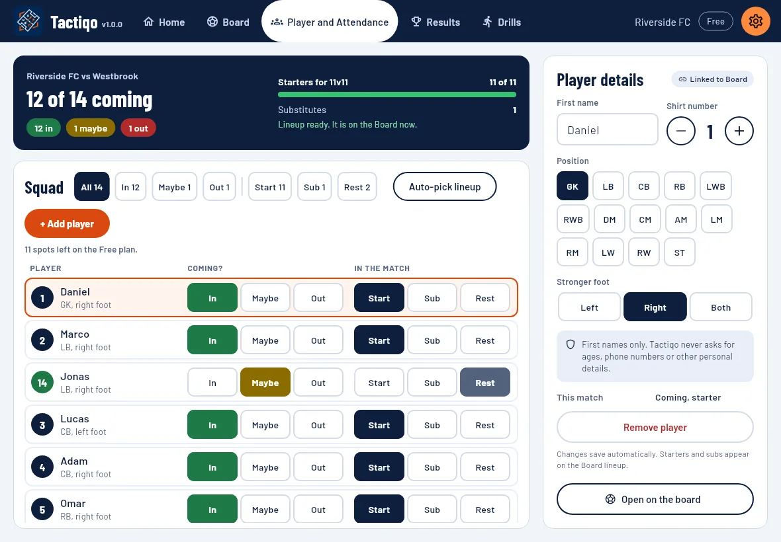
Task: Click the Remove player button
Action: (655, 427)
